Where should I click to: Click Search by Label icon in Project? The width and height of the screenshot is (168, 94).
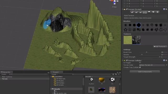pyautogui.click(x=116, y=74)
